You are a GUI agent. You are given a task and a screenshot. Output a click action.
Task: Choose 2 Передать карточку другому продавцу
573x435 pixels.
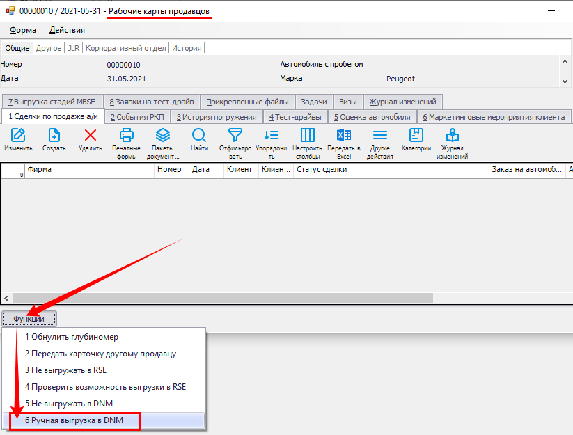click(100, 354)
